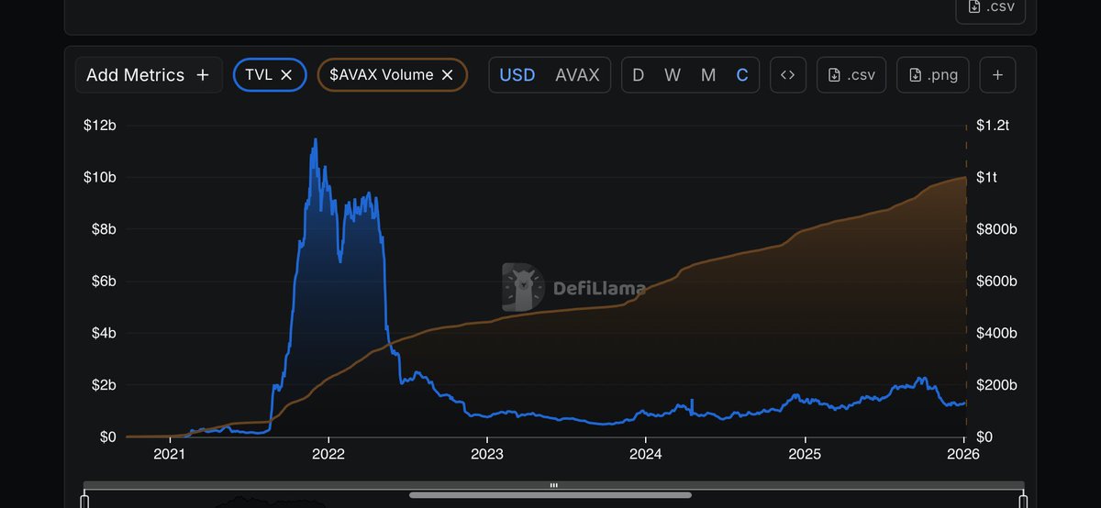Click the left range selector handle
The height and width of the screenshot is (508, 1101).
(84, 501)
